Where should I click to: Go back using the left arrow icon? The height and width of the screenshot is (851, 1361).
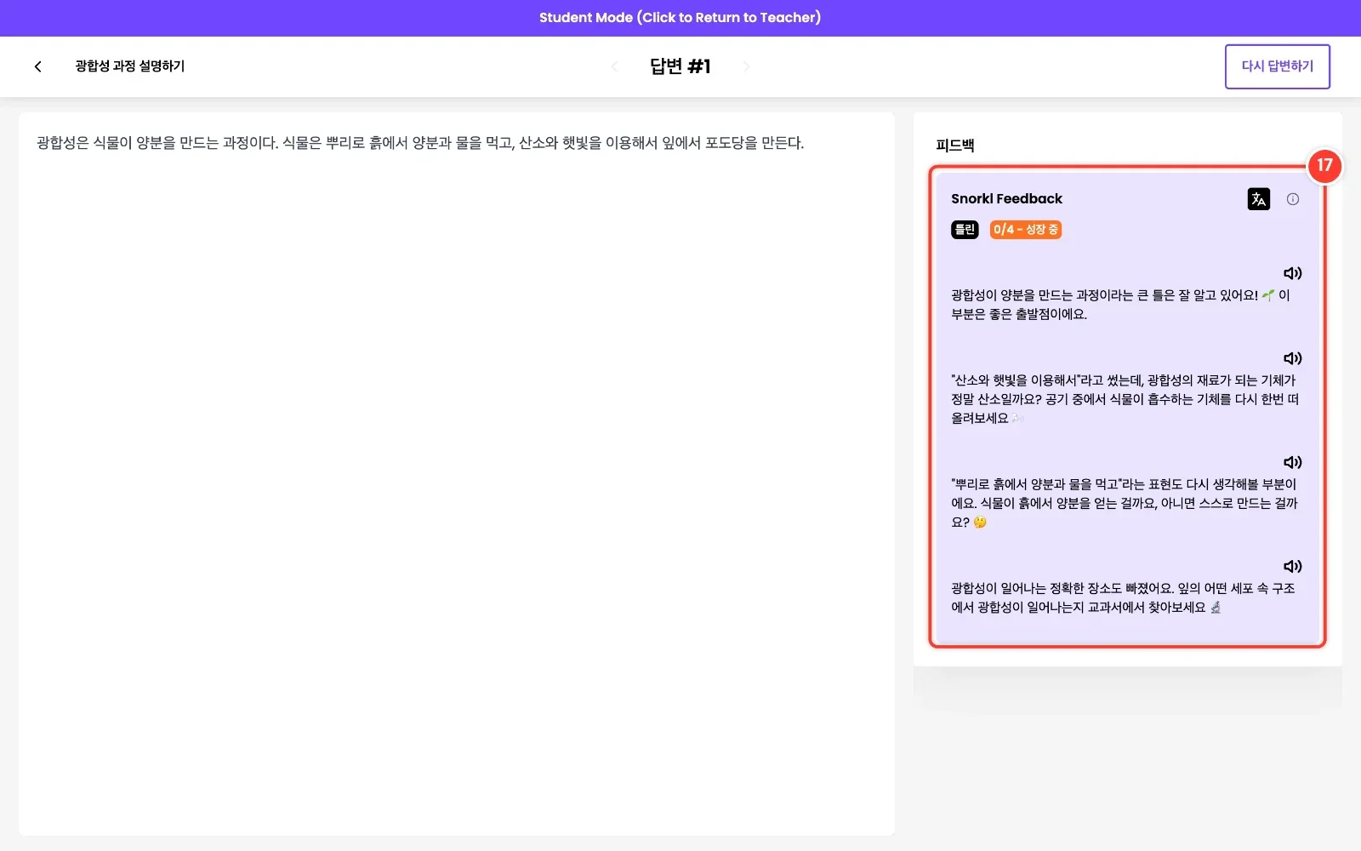37,66
